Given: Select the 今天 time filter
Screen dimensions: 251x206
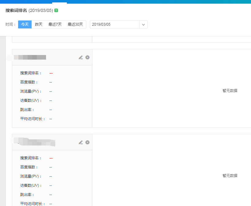Looking at the screenshot, I should pos(25,24).
